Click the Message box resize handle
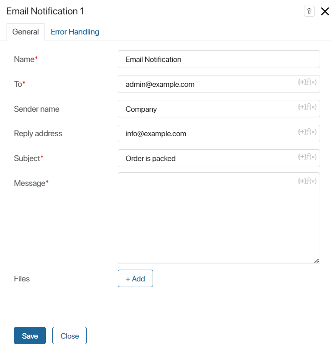The width and height of the screenshot is (331, 346). click(317, 261)
